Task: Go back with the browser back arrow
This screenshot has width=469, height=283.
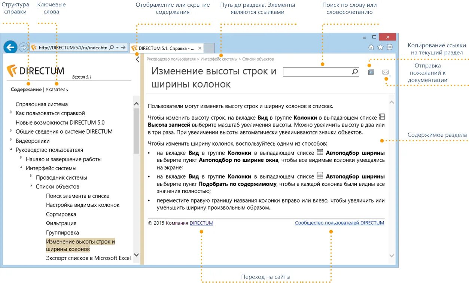Action: coord(11,47)
